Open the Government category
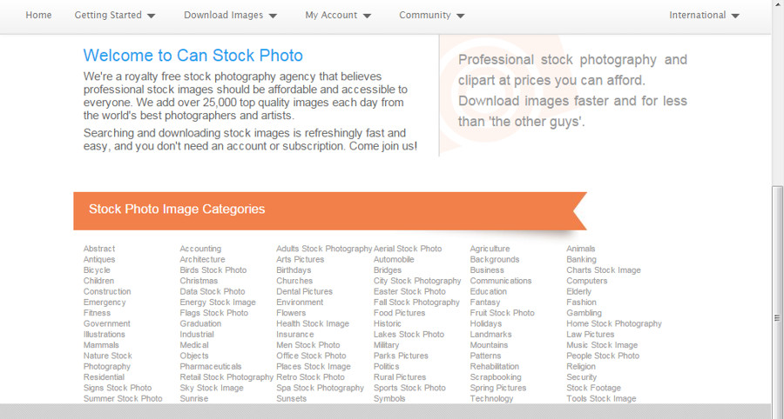 click(106, 323)
